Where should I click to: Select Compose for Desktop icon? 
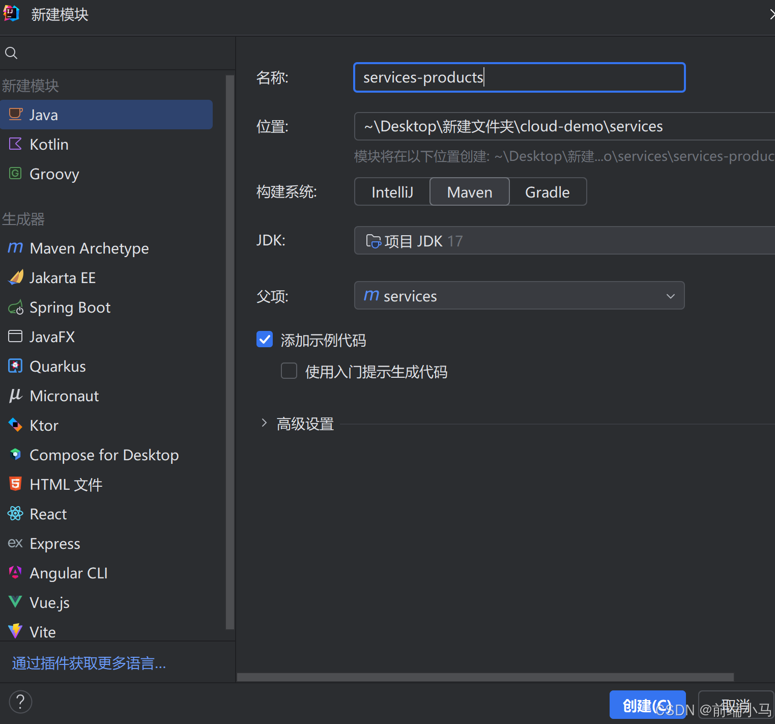point(16,454)
